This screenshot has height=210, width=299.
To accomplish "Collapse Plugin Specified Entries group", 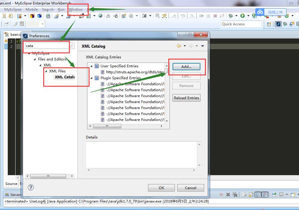I will (x=92, y=78).
